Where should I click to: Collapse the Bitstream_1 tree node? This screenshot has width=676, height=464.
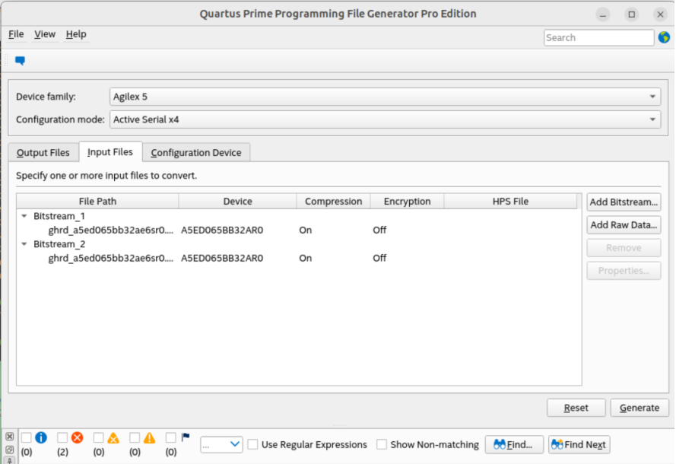pos(24,216)
